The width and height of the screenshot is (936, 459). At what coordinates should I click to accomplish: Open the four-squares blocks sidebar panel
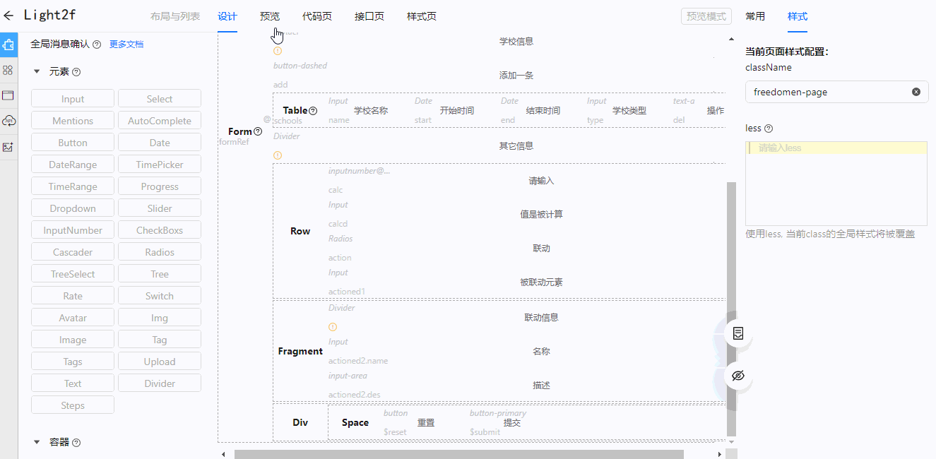[8, 70]
